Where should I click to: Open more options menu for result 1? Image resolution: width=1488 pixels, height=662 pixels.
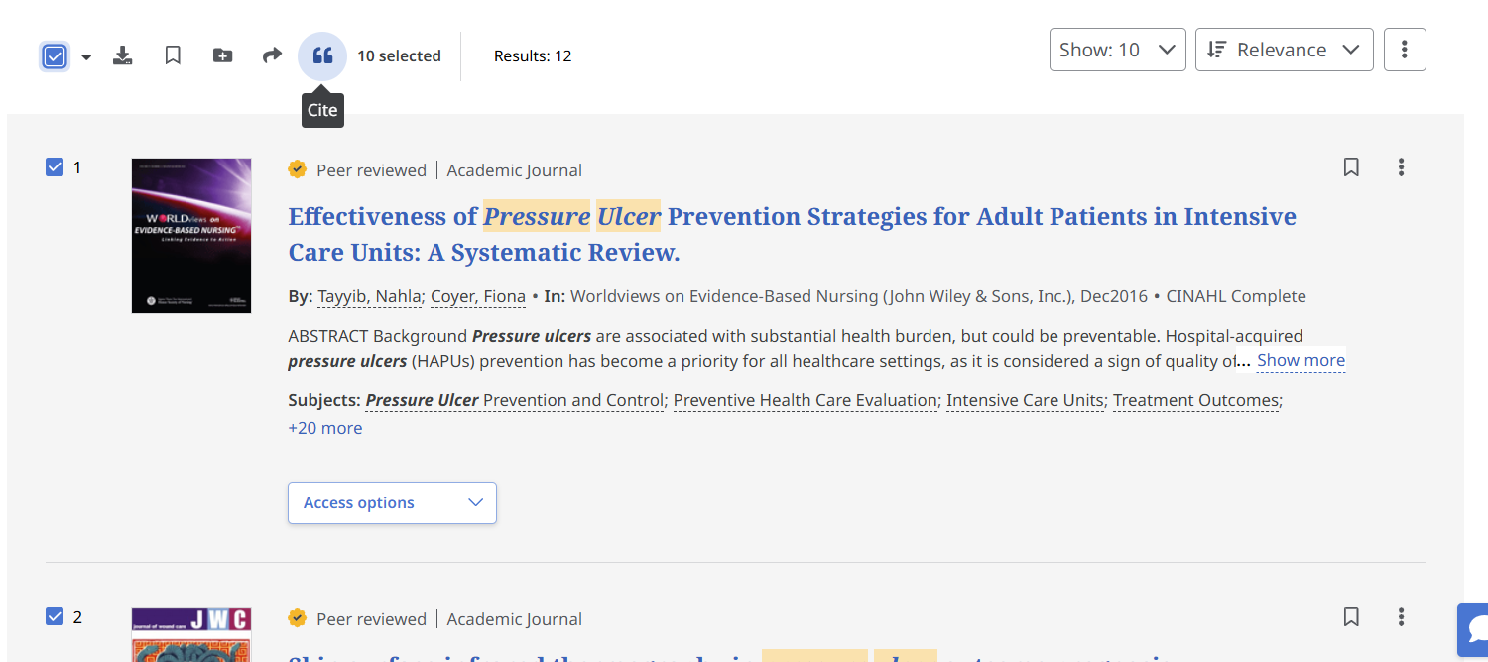pyautogui.click(x=1401, y=167)
